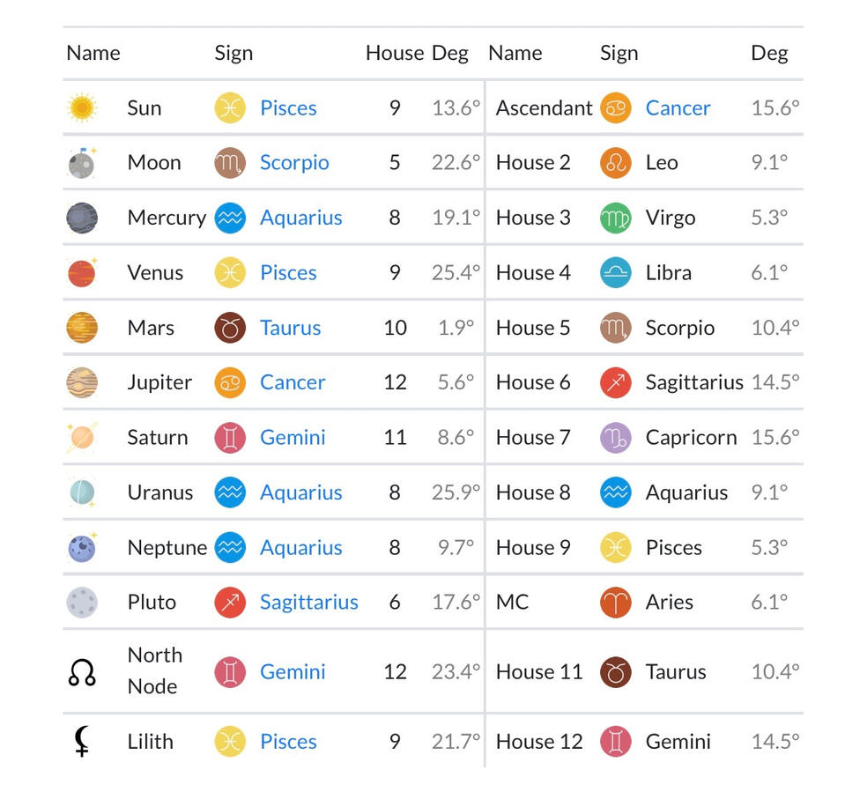Click the Virgo sign icon in House 3 row
Screen dimensions: 867x792
pyautogui.click(x=615, y=218)
